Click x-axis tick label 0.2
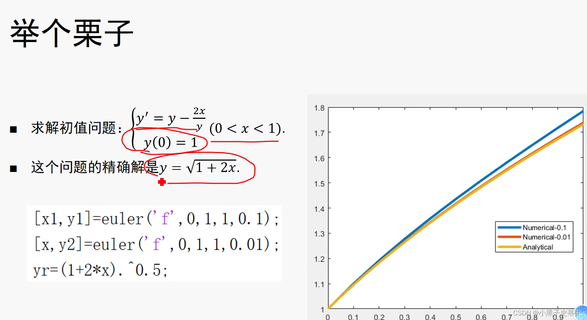Viewport: 587px width, 320px height. [379, 317]
